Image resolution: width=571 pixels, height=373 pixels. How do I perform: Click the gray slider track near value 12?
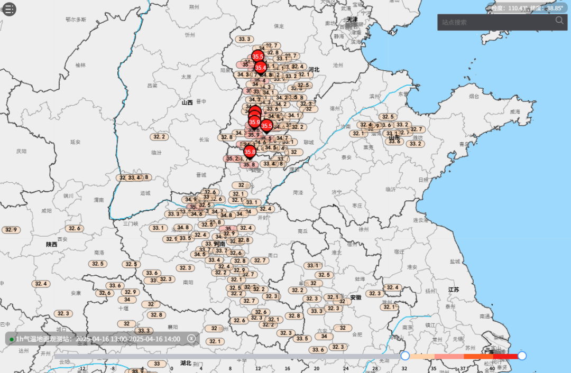point(257,357)
